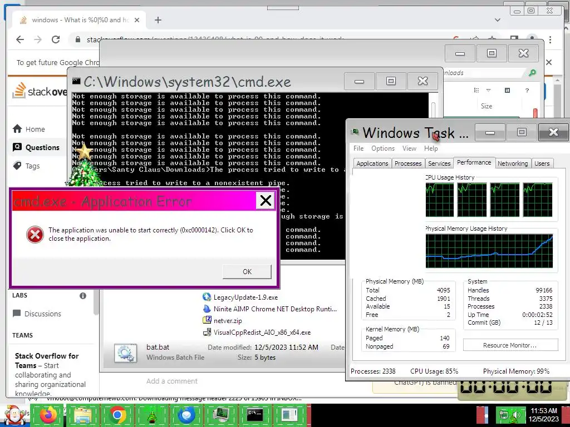This screenshot has height=427, width=570.
Task: Open File Explorer from the taskbar
Action: [83, 415]
